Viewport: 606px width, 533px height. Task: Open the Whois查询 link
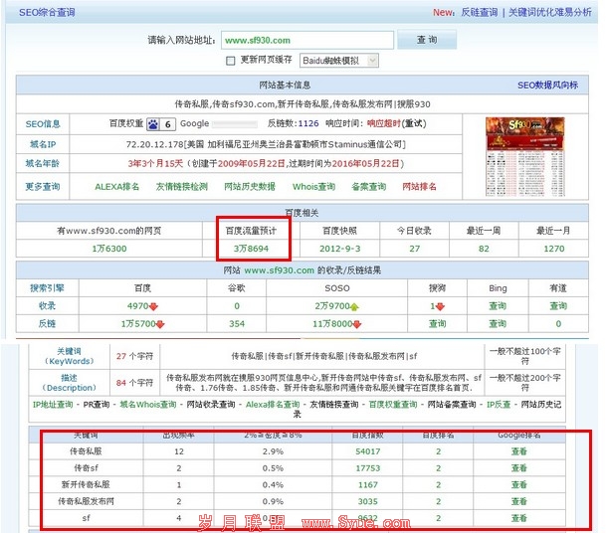tap(313, 186)
